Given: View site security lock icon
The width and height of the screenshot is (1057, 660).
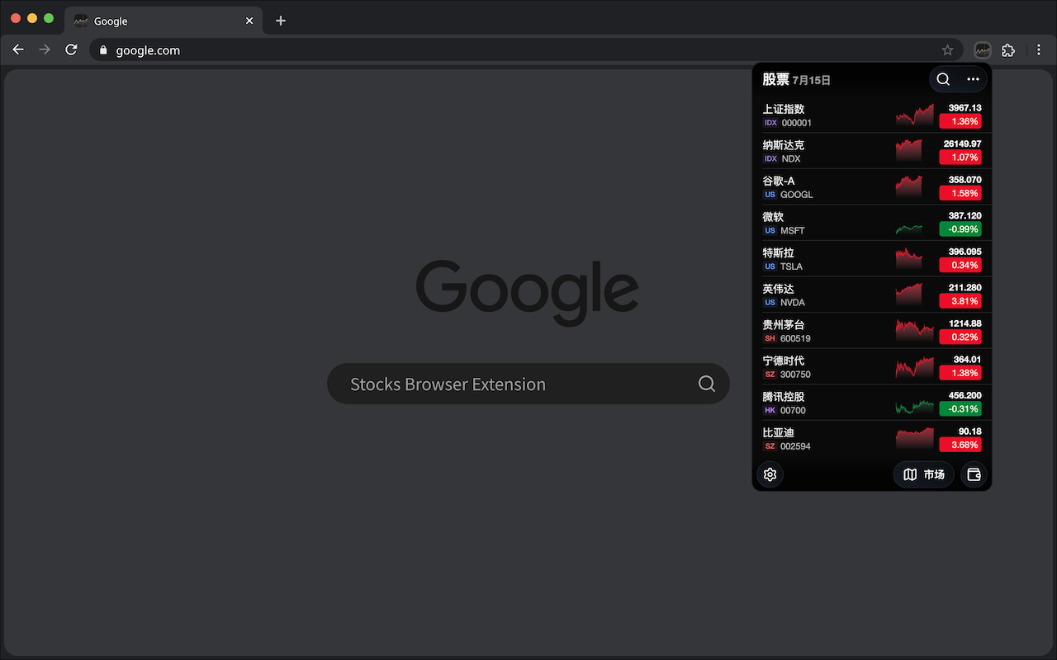Looking at the screenshot, I should tap(103, 50).
